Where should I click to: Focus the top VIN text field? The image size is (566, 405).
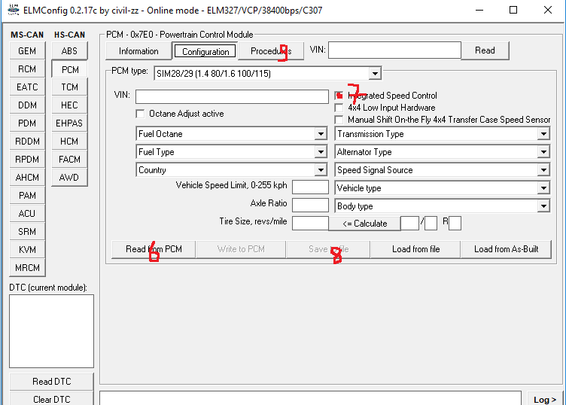point(394,50)
